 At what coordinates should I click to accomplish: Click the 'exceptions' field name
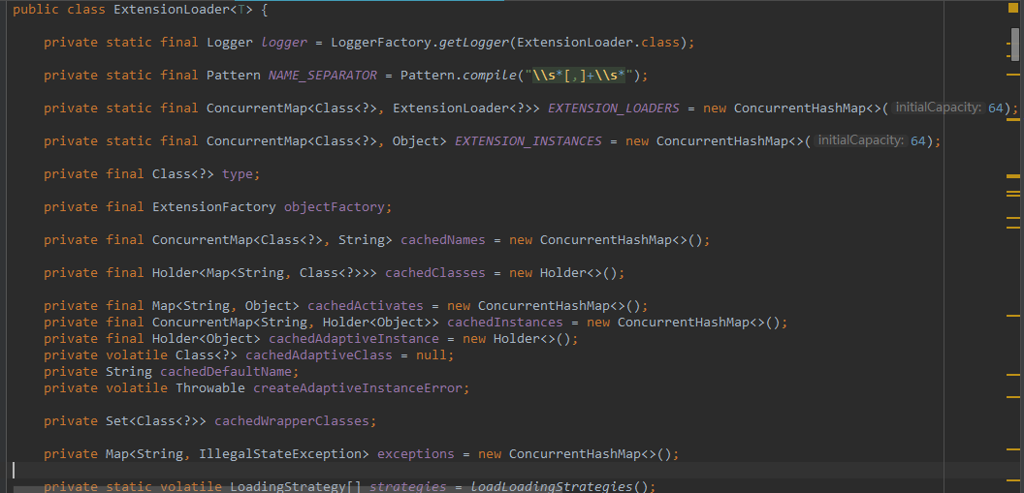pyautogui.click(x=415, y=454)
